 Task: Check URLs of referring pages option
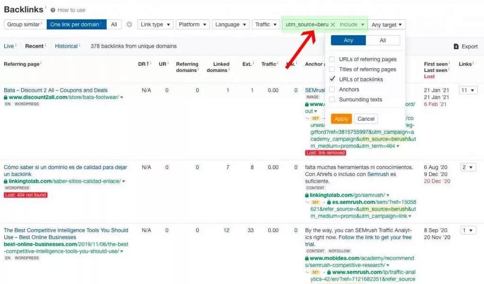pyautogui.click(x=332, y=59)
